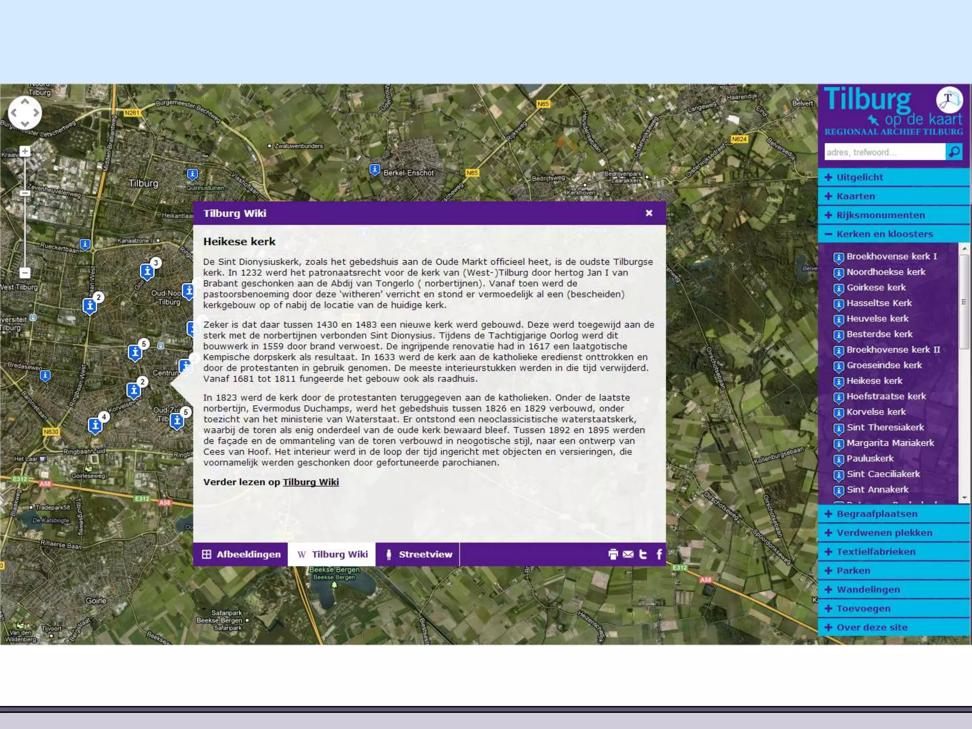Switch to the Streetview tab
Image resolution: width=972 pixels, height=729 pixels.
coord(419,554)
